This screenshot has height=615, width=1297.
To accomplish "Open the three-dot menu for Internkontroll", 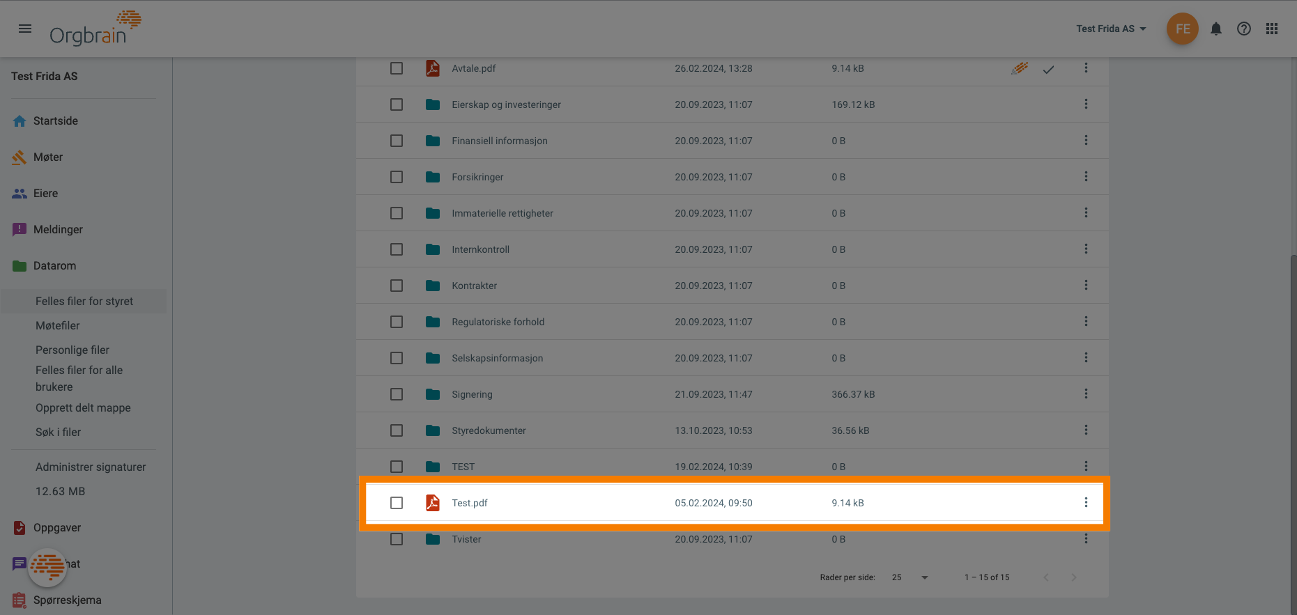I will [x=1086, y=249].
